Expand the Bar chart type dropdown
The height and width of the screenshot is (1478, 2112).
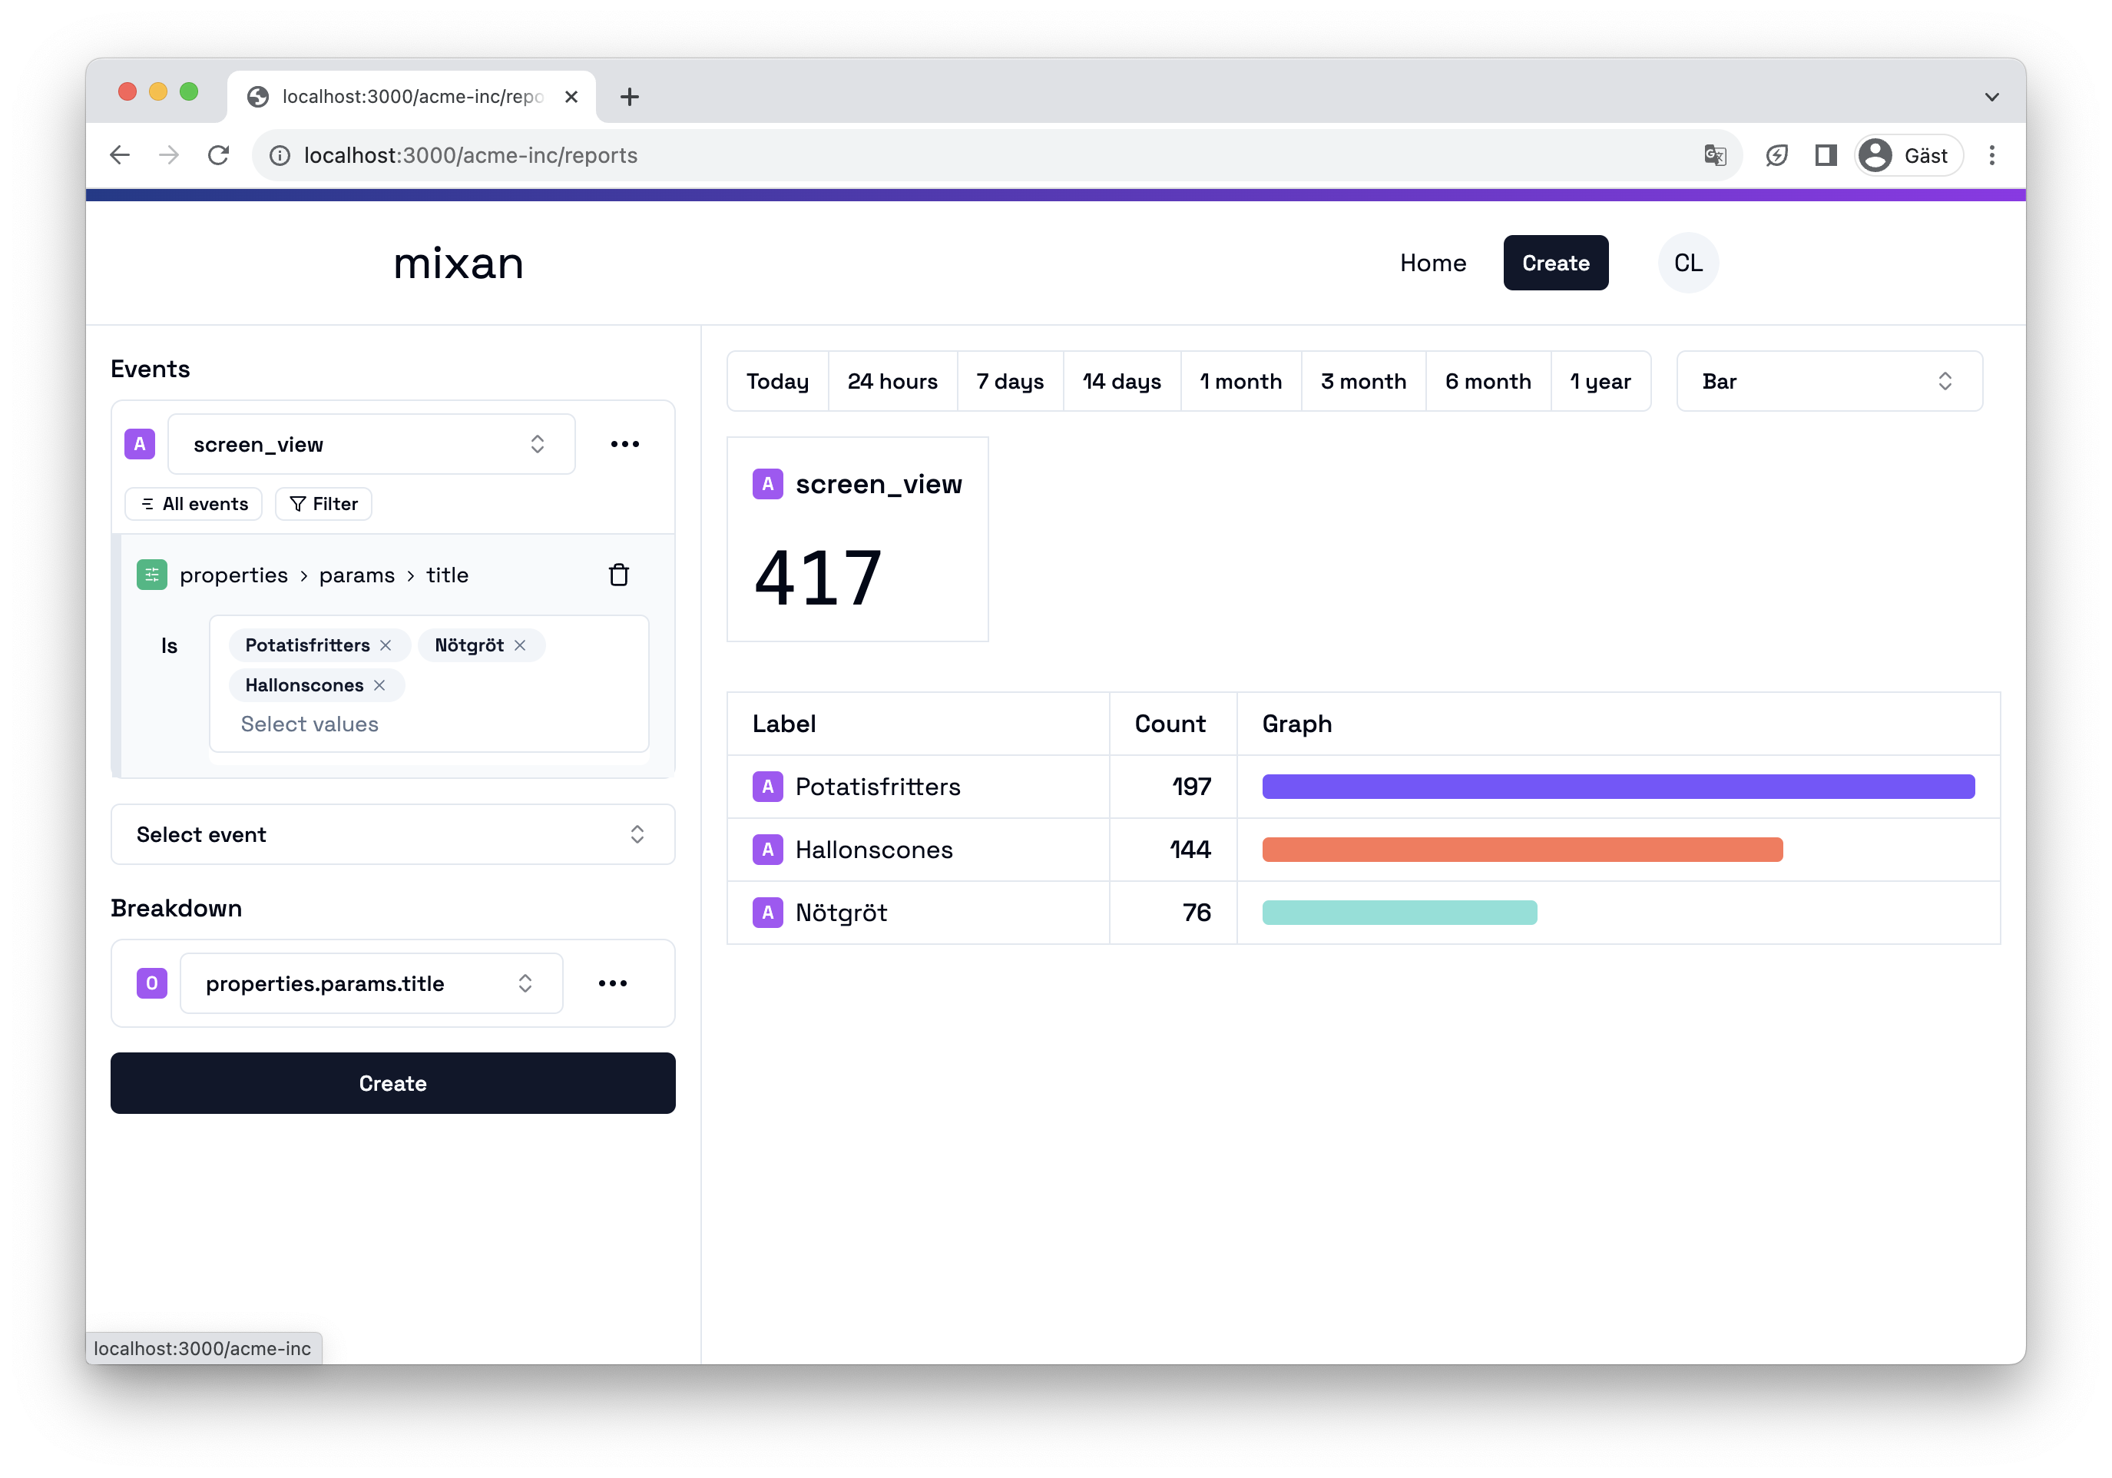(x=1828, y=381)
